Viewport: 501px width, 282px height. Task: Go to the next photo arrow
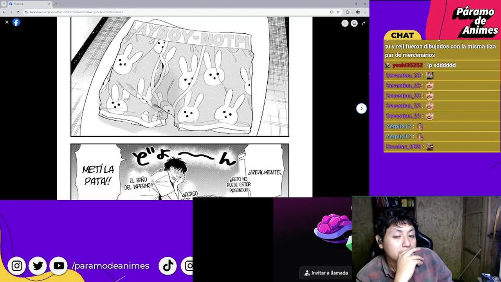[361, 108]
